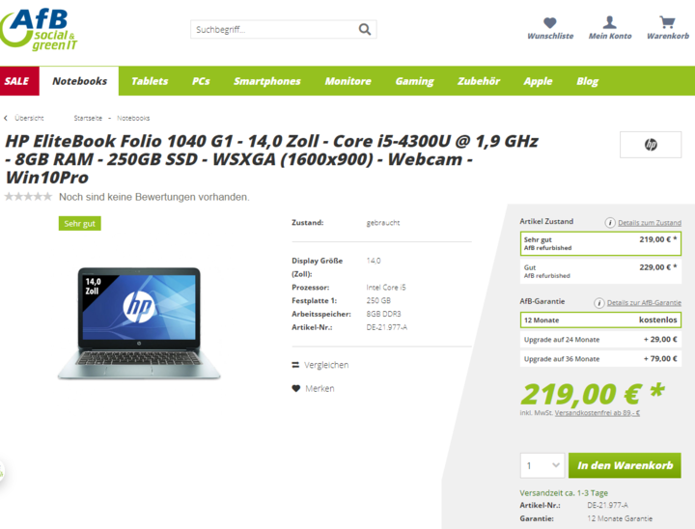Click the Merken heart icon
695x529 pixels.
pos(295,388)
